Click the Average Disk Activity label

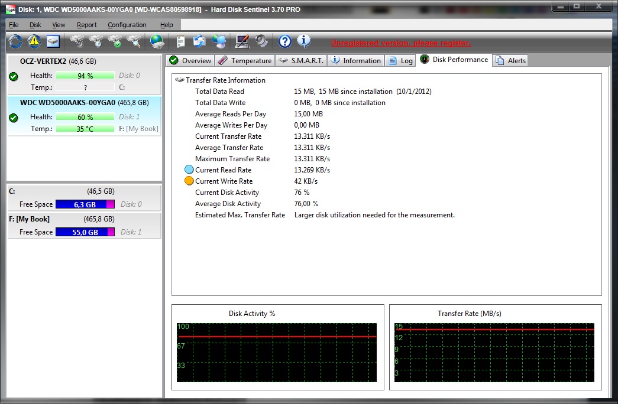[x=228, y=204]
